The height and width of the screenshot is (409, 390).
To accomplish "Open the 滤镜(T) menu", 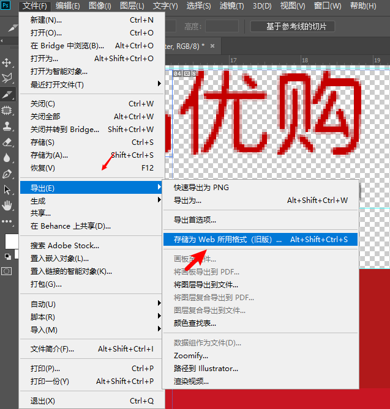I will [231, 6].
